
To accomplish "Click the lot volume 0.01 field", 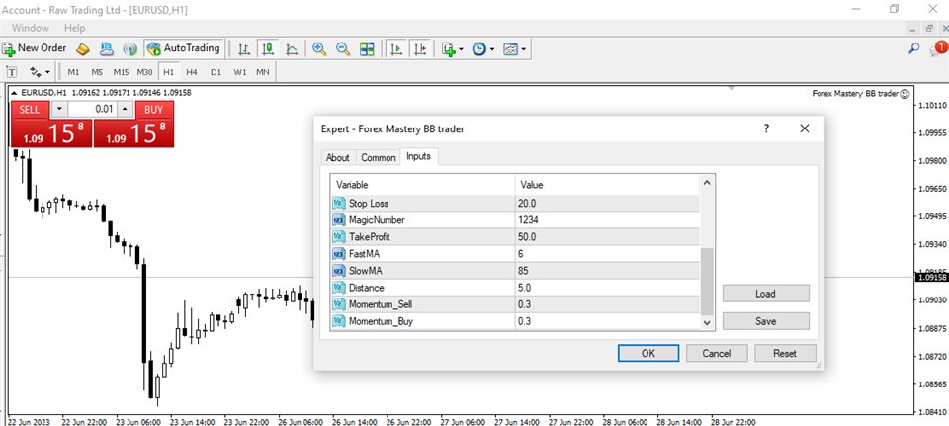I will pos(92,109).
